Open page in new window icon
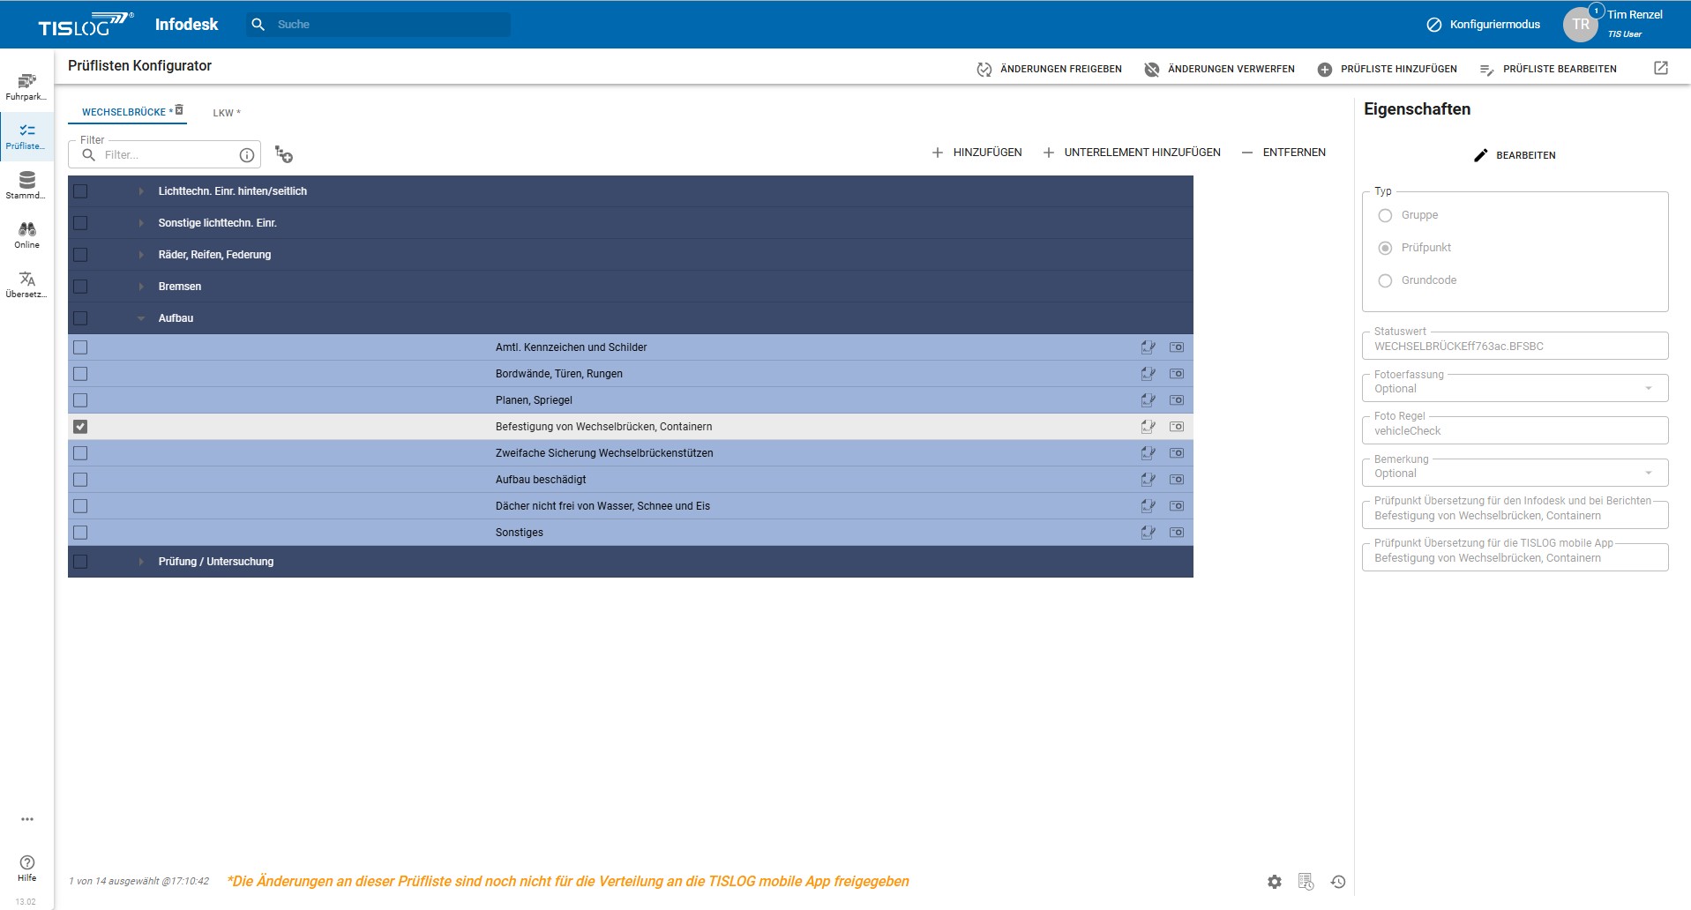The width and height of the screenshot is (1691, 910). [1661, 68]
